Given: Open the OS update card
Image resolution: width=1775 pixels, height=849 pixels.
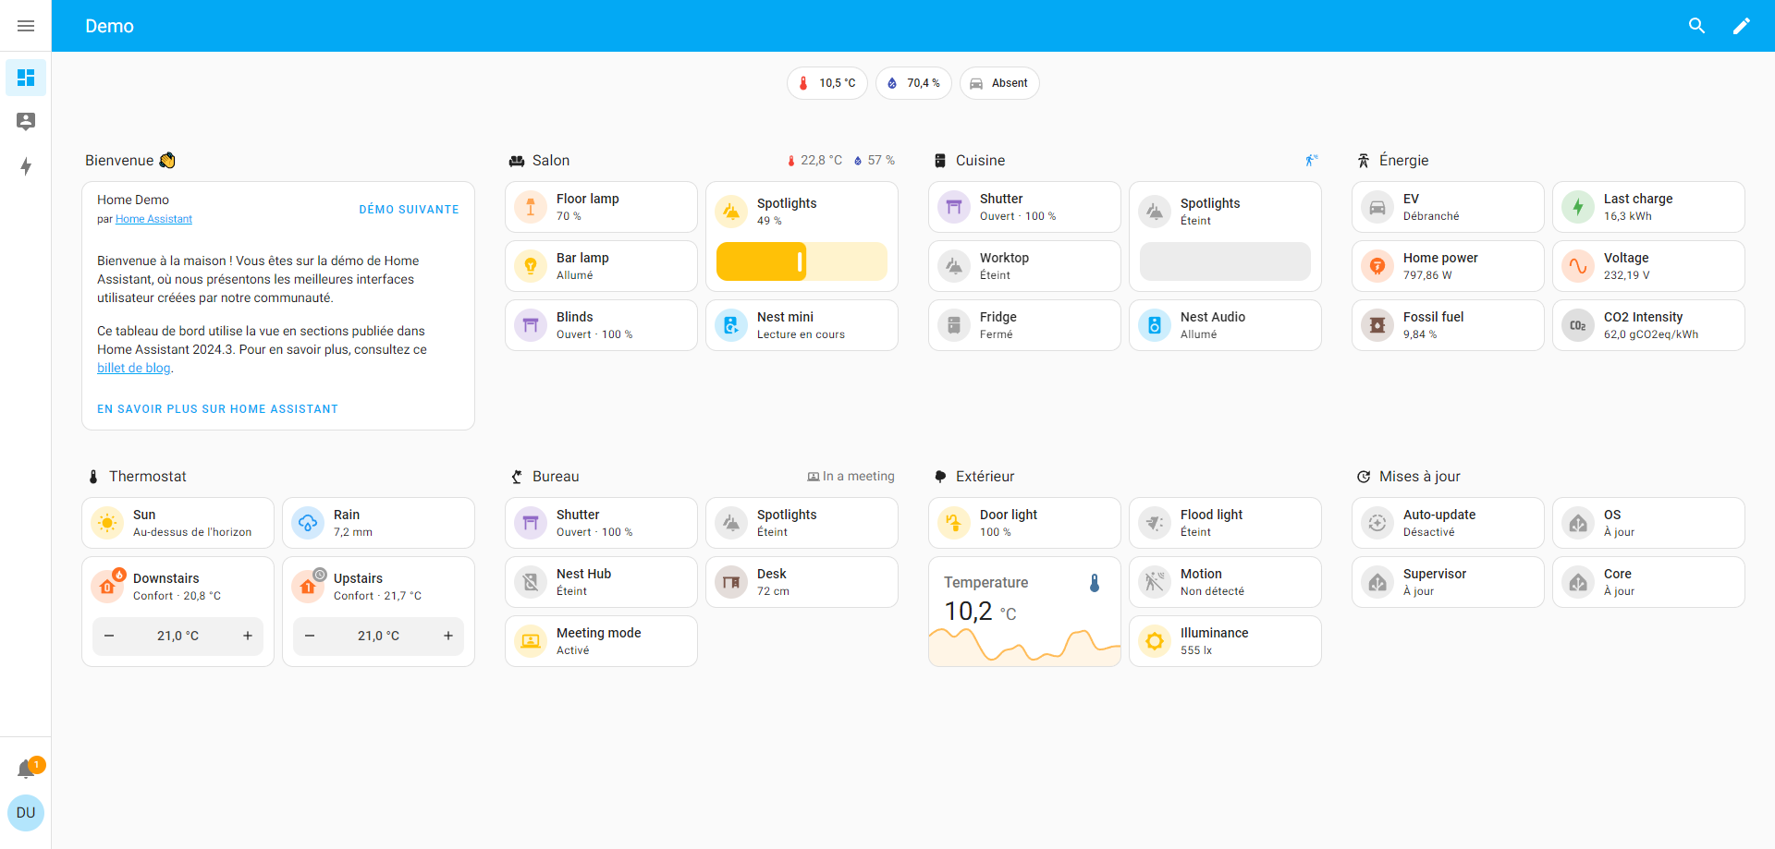Looking at the screenshot, I should (1648, 523).
